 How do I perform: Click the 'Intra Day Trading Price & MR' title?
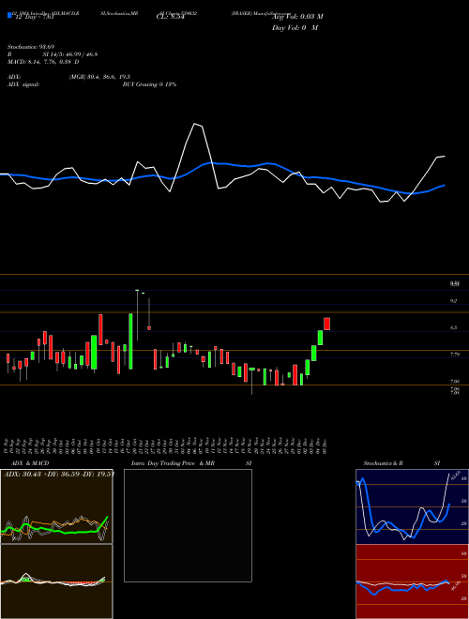click(173, 463)
